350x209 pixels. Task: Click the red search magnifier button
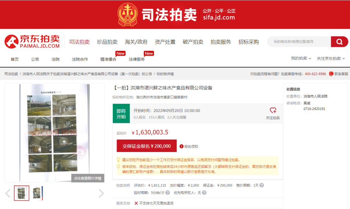click(339, 42)
